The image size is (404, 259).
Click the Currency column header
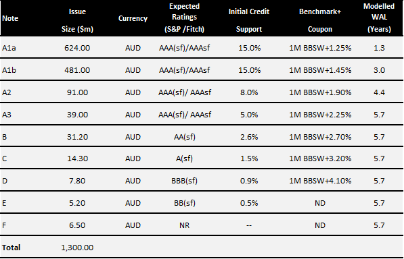(133, 18)
